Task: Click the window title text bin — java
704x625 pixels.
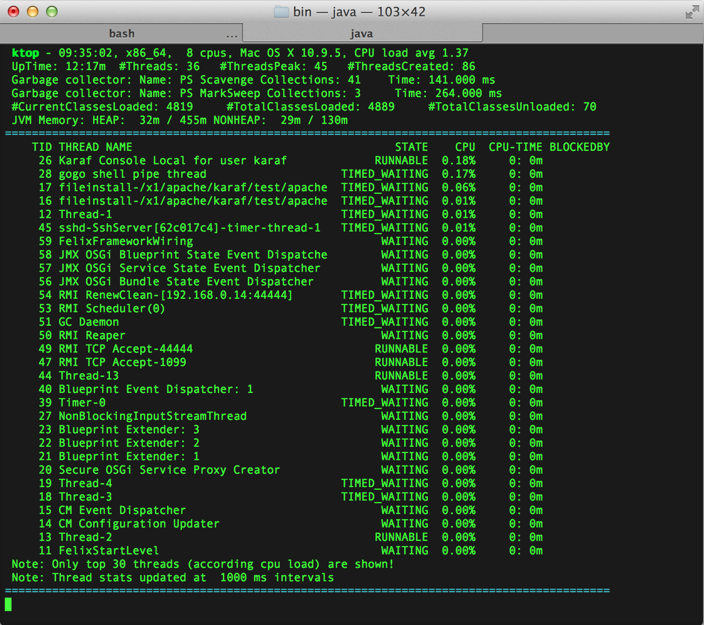Action: pyautogui.click(x=325, y=12)
